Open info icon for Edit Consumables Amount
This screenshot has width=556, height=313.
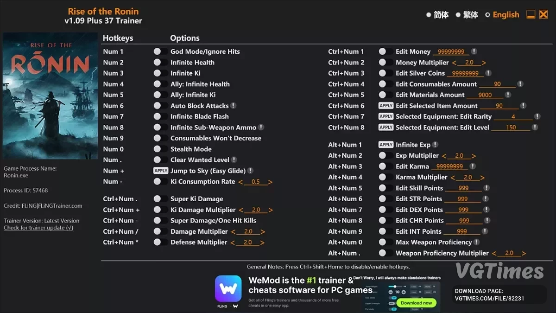coord(520,84)
